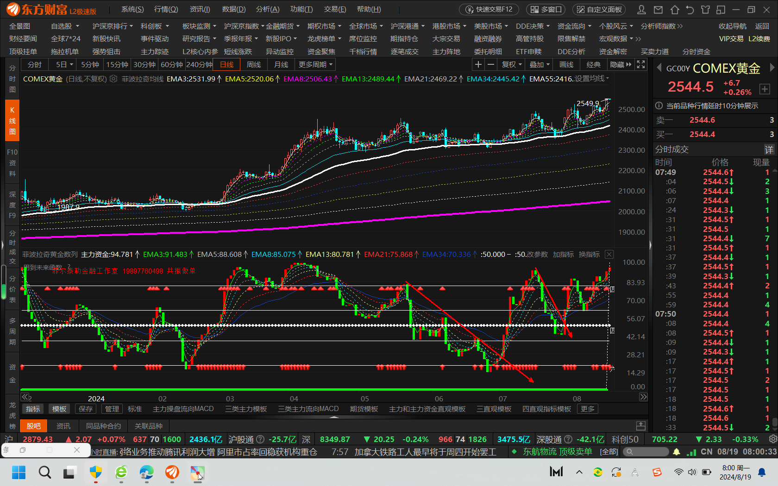Expand 更多周期 dropdown
This screenshot has height=486, width=778.
tap(315, 64)
